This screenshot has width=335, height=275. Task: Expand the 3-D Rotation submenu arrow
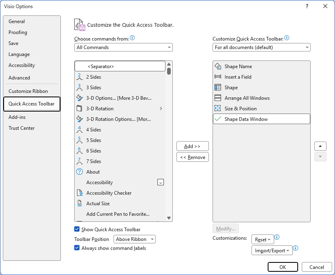pyautogui.click(x=161, y=109)
